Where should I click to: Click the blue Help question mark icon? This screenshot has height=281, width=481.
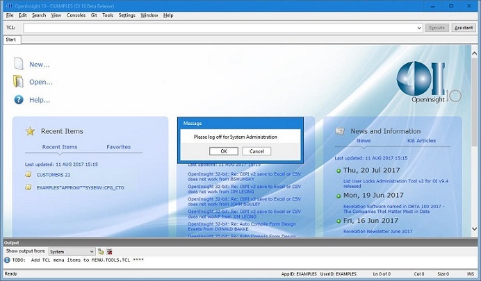coord(19,99)
